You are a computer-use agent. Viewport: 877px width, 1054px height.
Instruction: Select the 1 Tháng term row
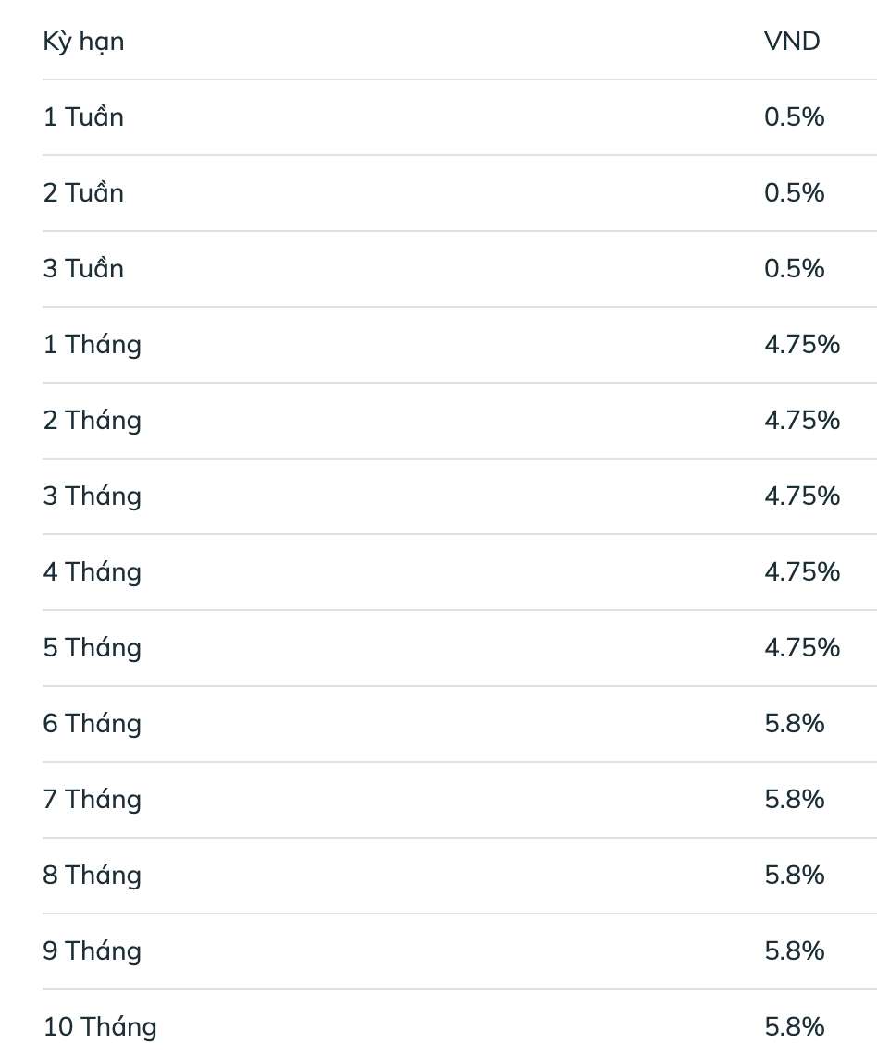coord(92,345)
